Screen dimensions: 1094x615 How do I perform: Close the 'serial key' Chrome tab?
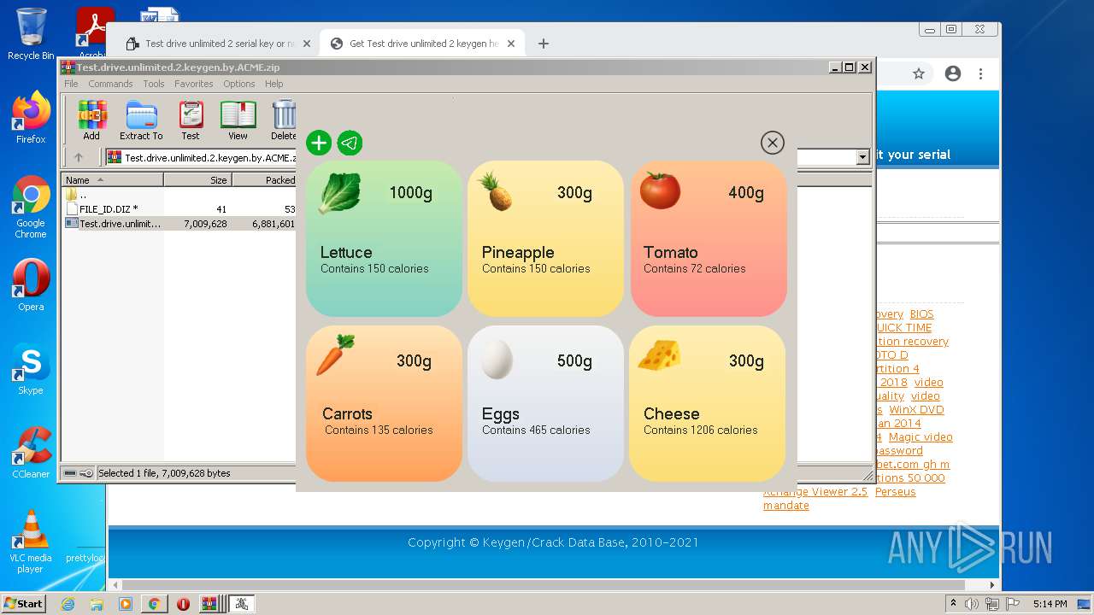(x=306, y=44)
